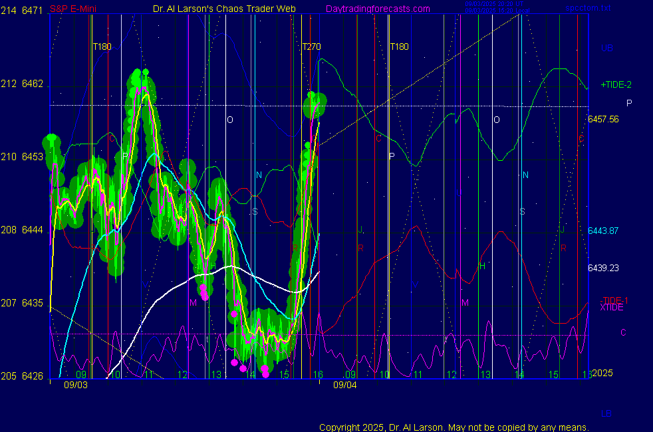The image size is (653, 432).
Task: Click the 6426 bottom price axis label
Action: coord(33,376)
